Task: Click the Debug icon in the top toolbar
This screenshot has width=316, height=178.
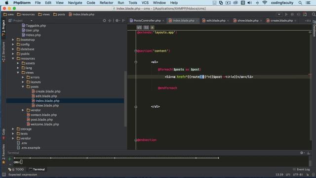Action: (292, 14)
